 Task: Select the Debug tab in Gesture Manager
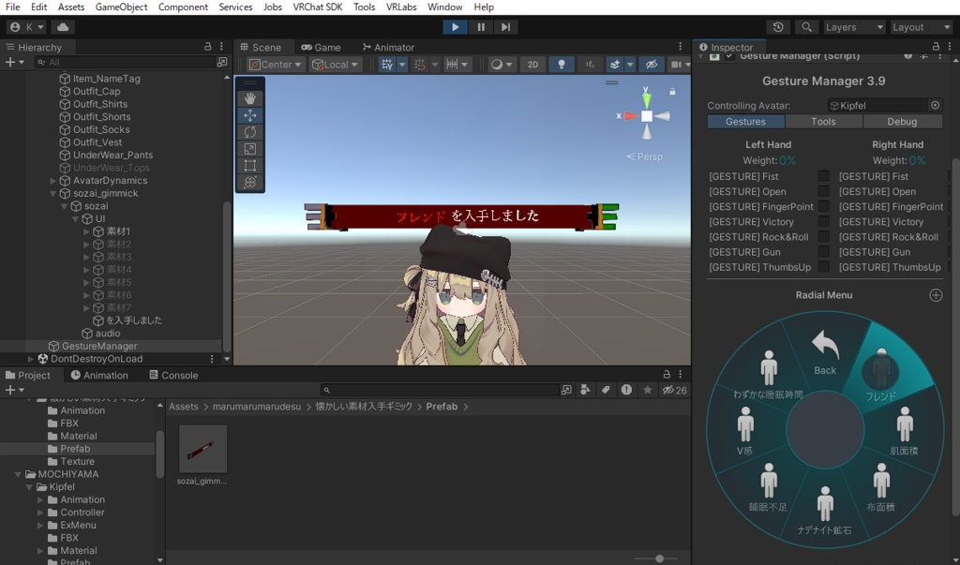coord(902,121)
